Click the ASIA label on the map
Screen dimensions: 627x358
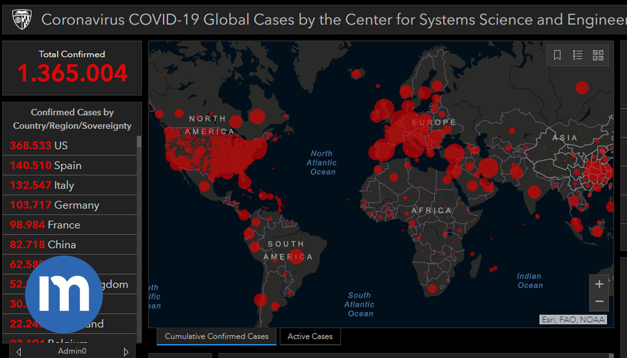coord(565,138)
